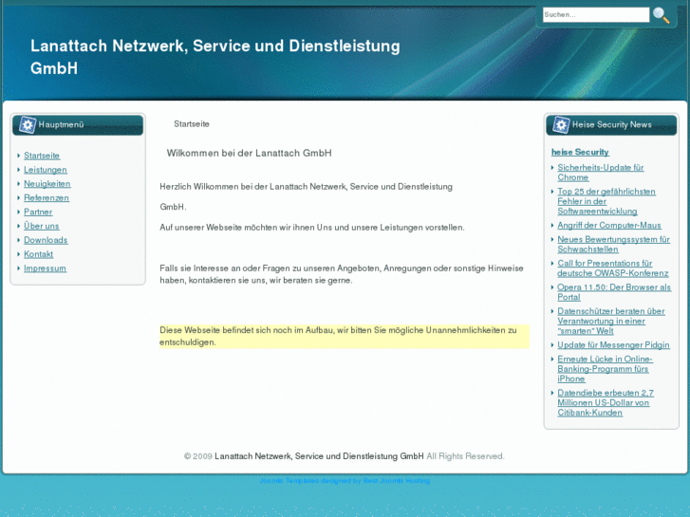Click the Hauptmenü gear icon
This screenshot has height=517, width=690.
pos(27,125)
